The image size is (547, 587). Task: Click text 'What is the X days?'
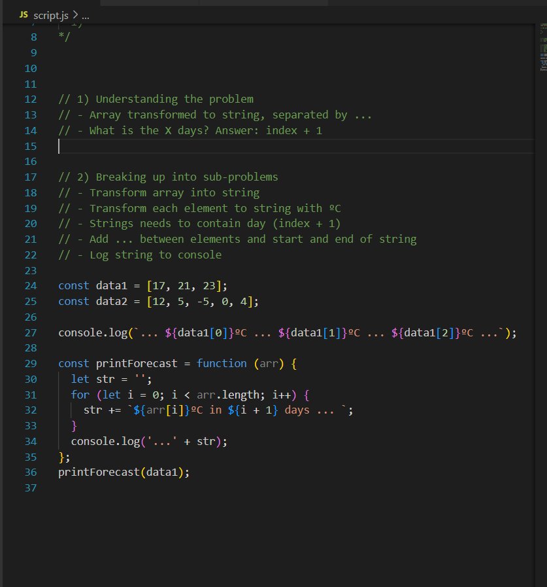pos(149,131)
